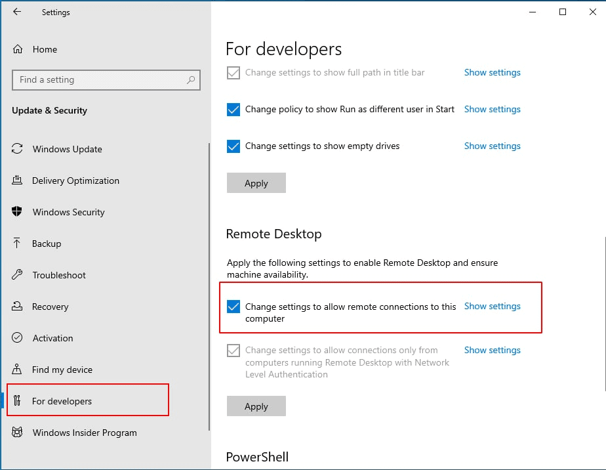Open Home in the sidebar
Screen dimensions: 606x470
(x=45, y=49)
